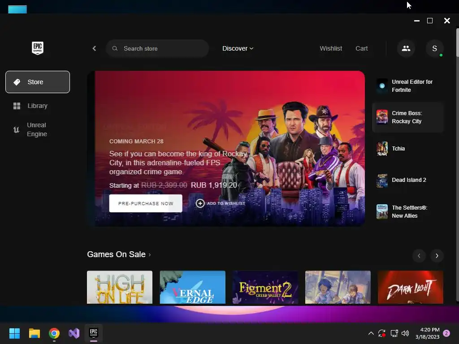
Task: Show hidden tray icons chevron
Action: point(371,333)
